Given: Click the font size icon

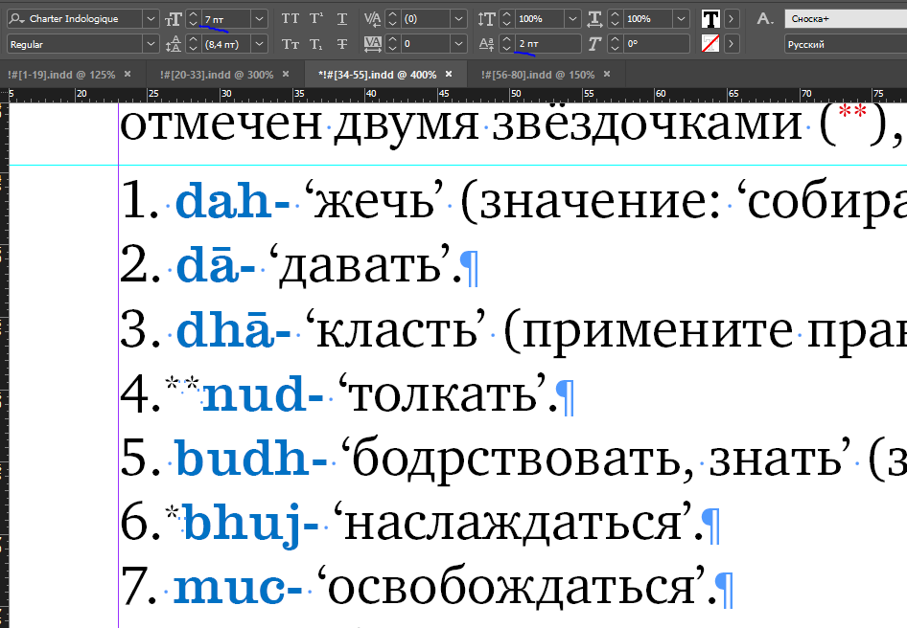Looking at the screenshot, I should point(174,18).
